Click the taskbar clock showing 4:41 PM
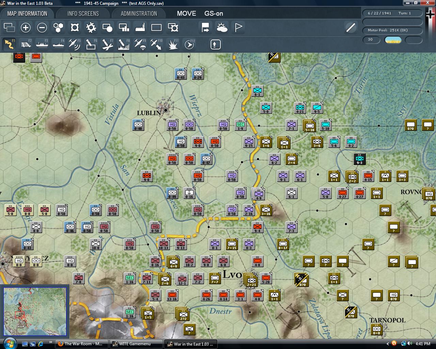The width and height of the screenshot is (436, 349). point(423,344)
